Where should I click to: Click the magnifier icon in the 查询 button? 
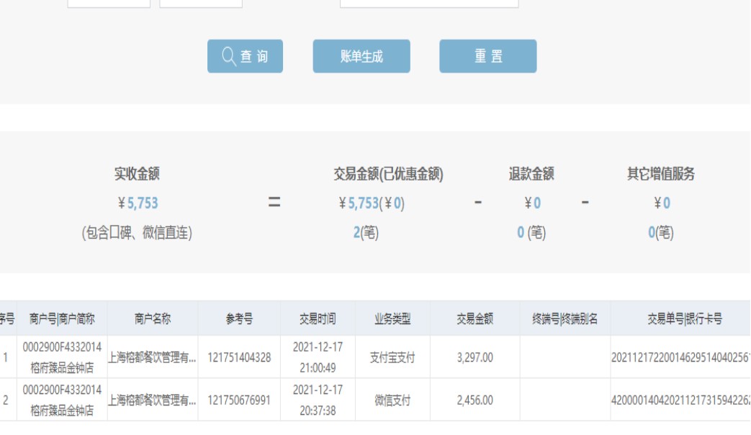229,57
